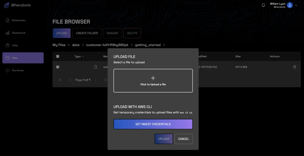This screenshot has width=304, height=156.
Task: Click the copy icon in the Actions column
Action: 294,67
